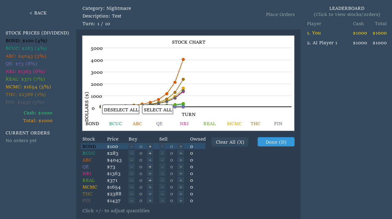392x219 pixels.
Task: Increase REAL sell quantity with plus
Action: click(x=181, y=180)
